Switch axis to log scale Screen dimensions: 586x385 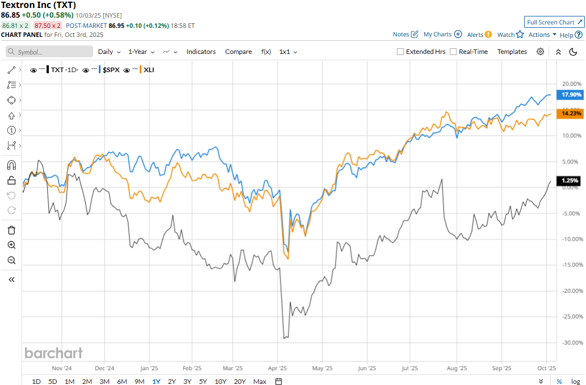tap(576, 381)
